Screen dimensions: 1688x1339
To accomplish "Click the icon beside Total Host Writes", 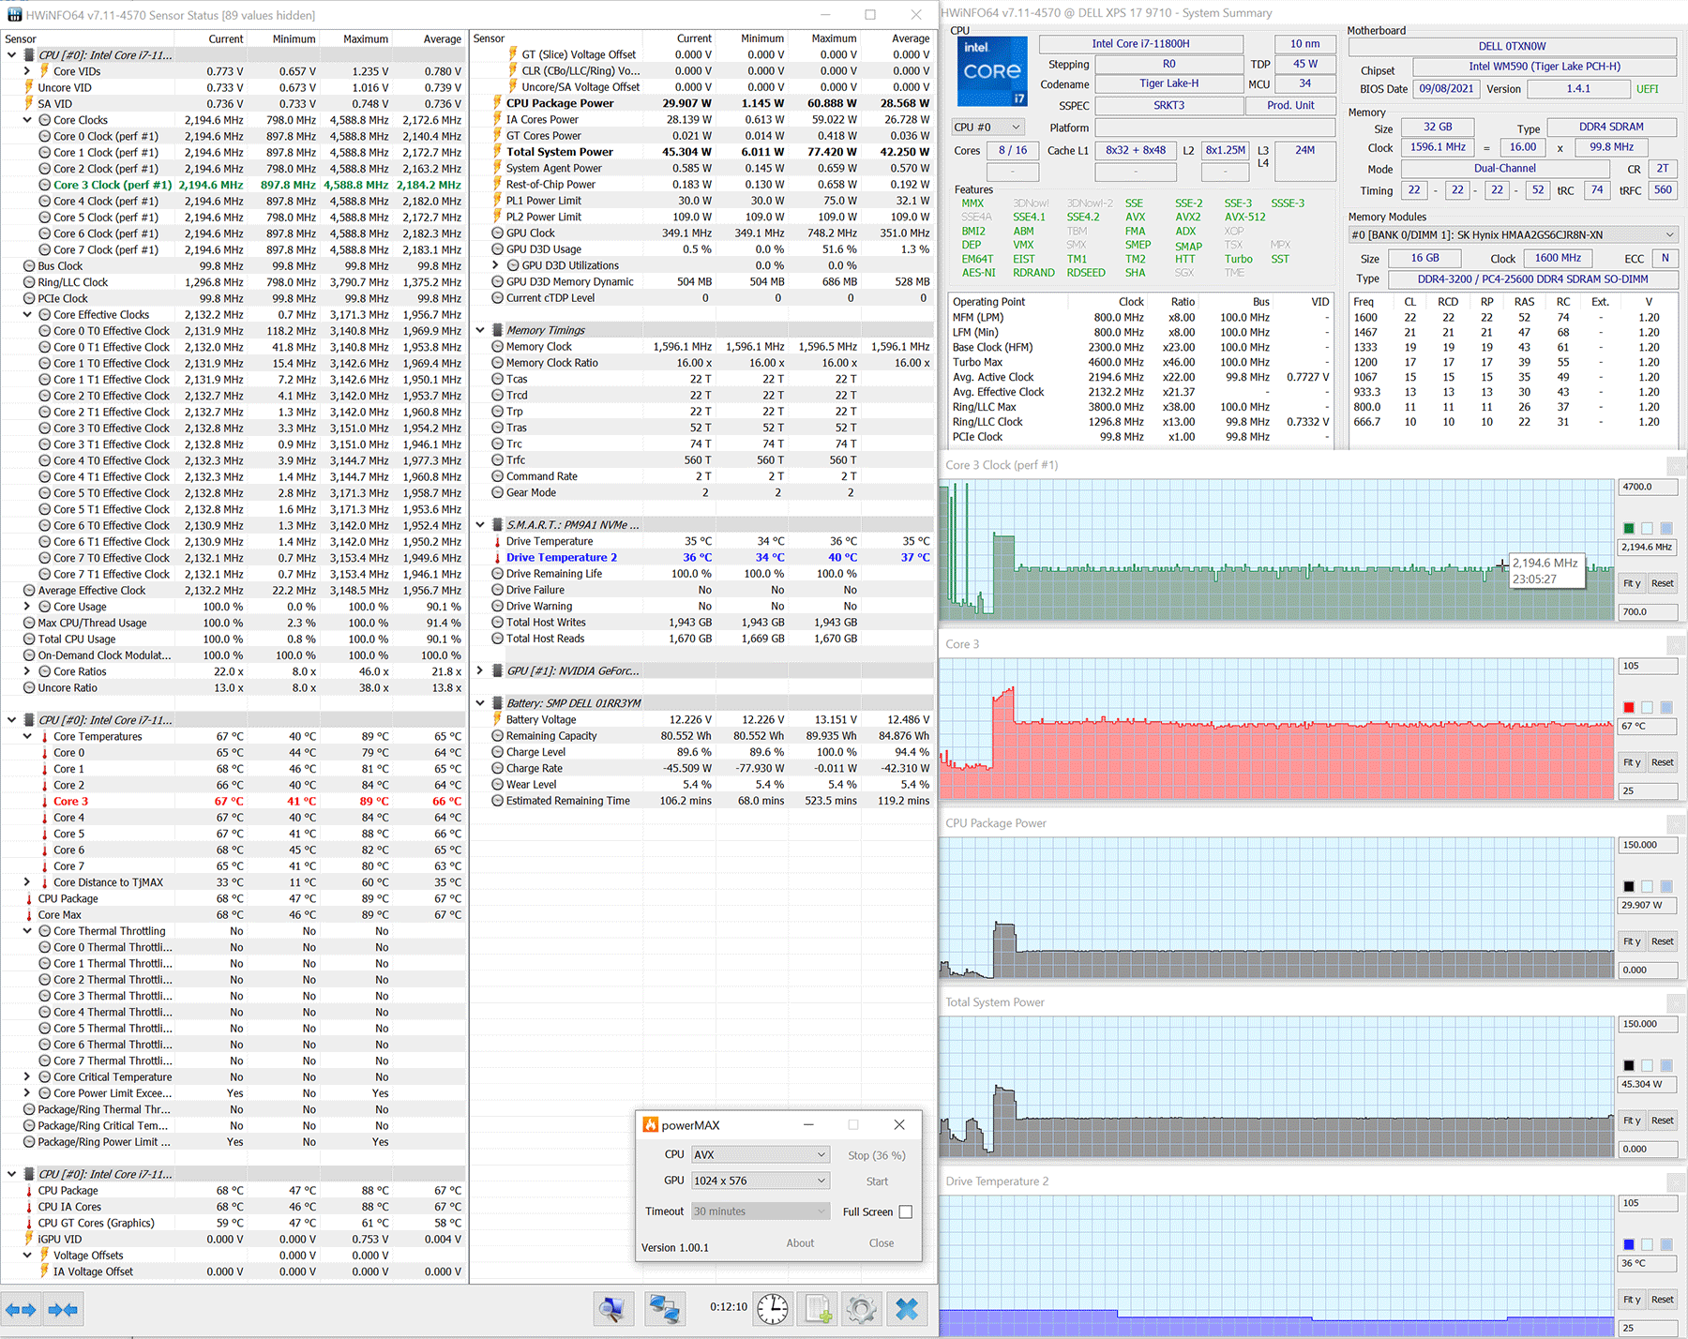I will coord(498,623).
